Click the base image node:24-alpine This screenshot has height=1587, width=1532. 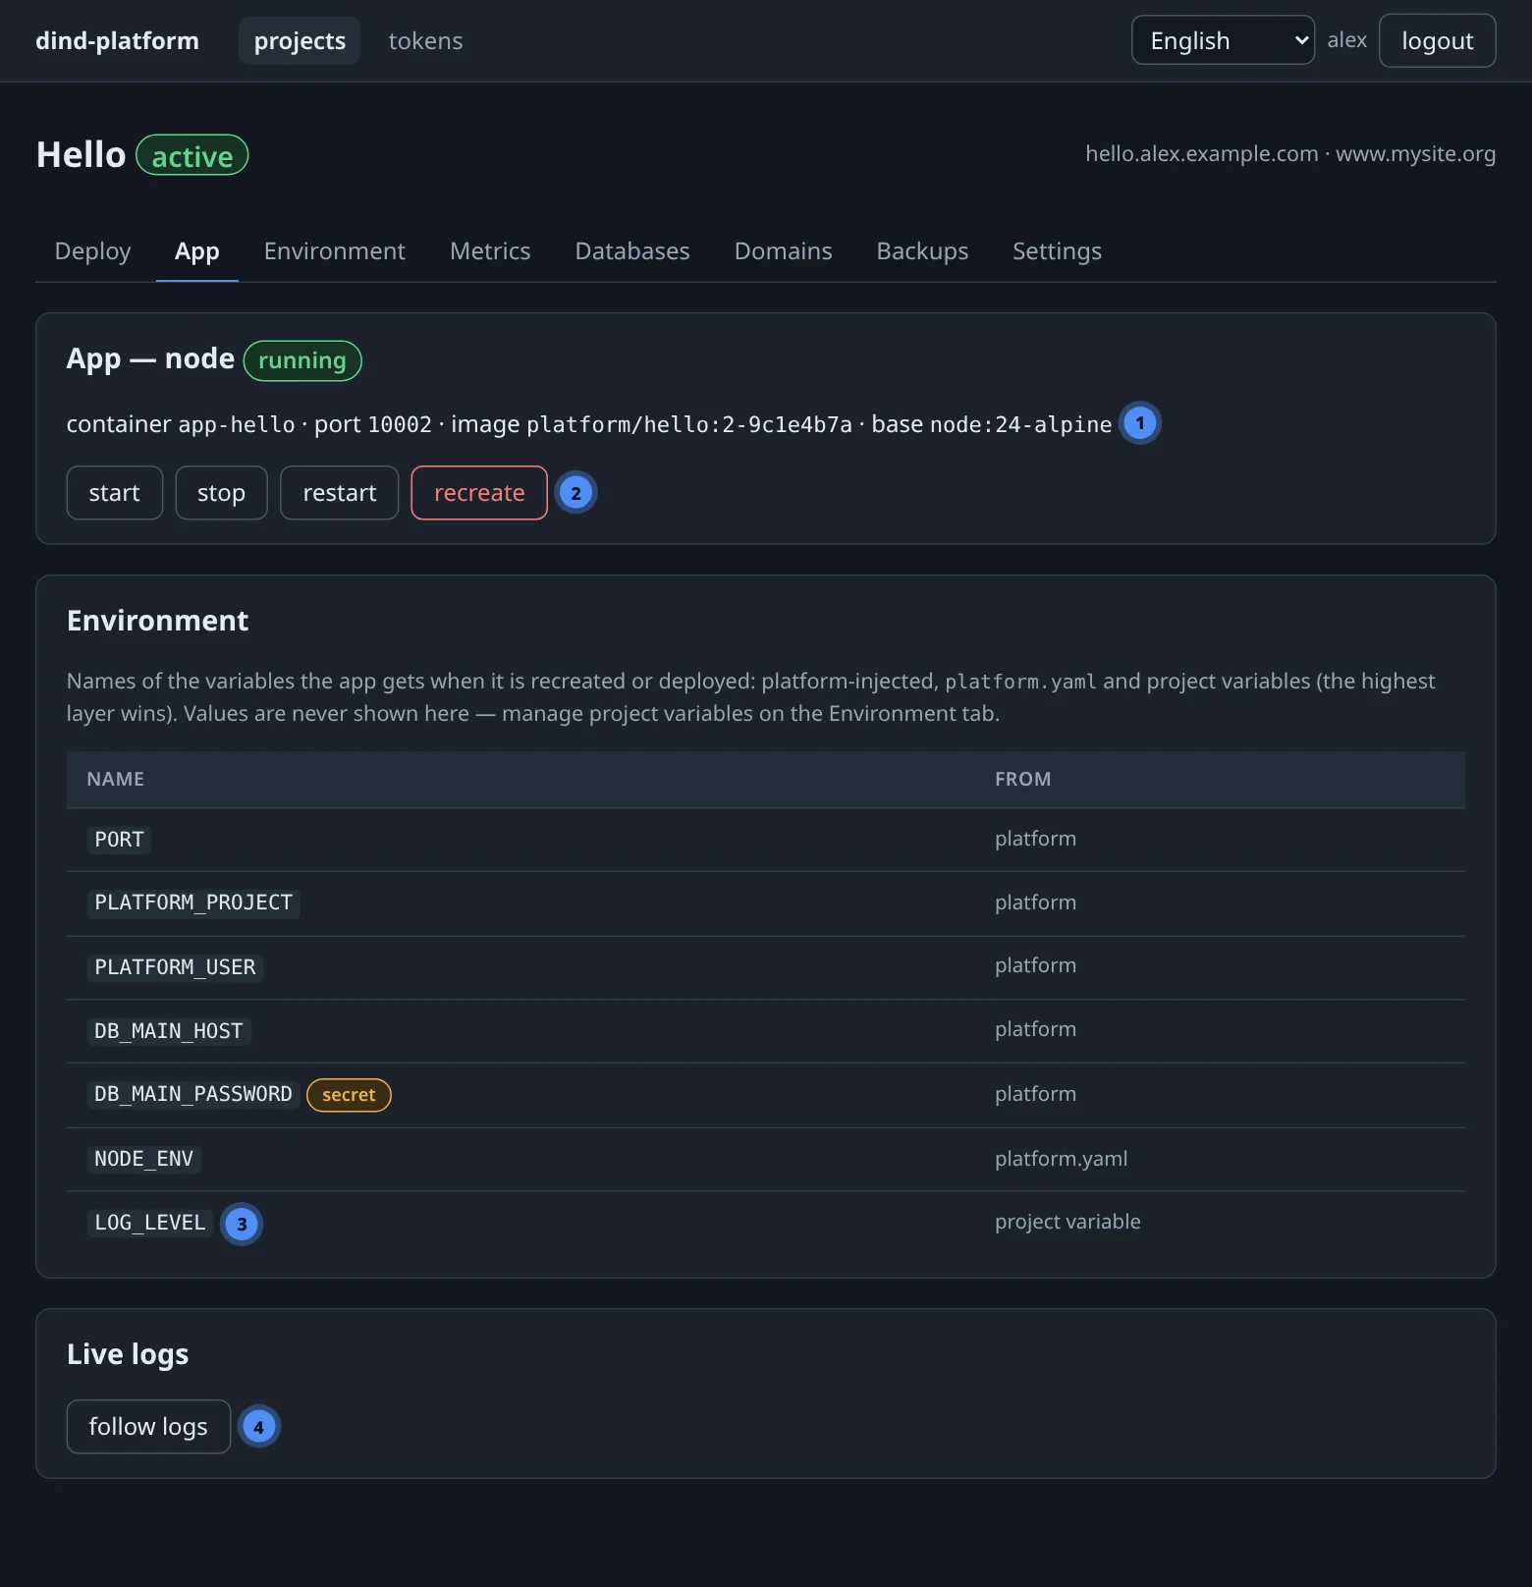click(x=1020, y=424)
